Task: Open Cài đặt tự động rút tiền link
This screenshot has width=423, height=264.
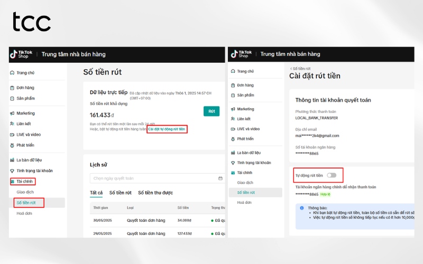Action: (x=167, y=129)
